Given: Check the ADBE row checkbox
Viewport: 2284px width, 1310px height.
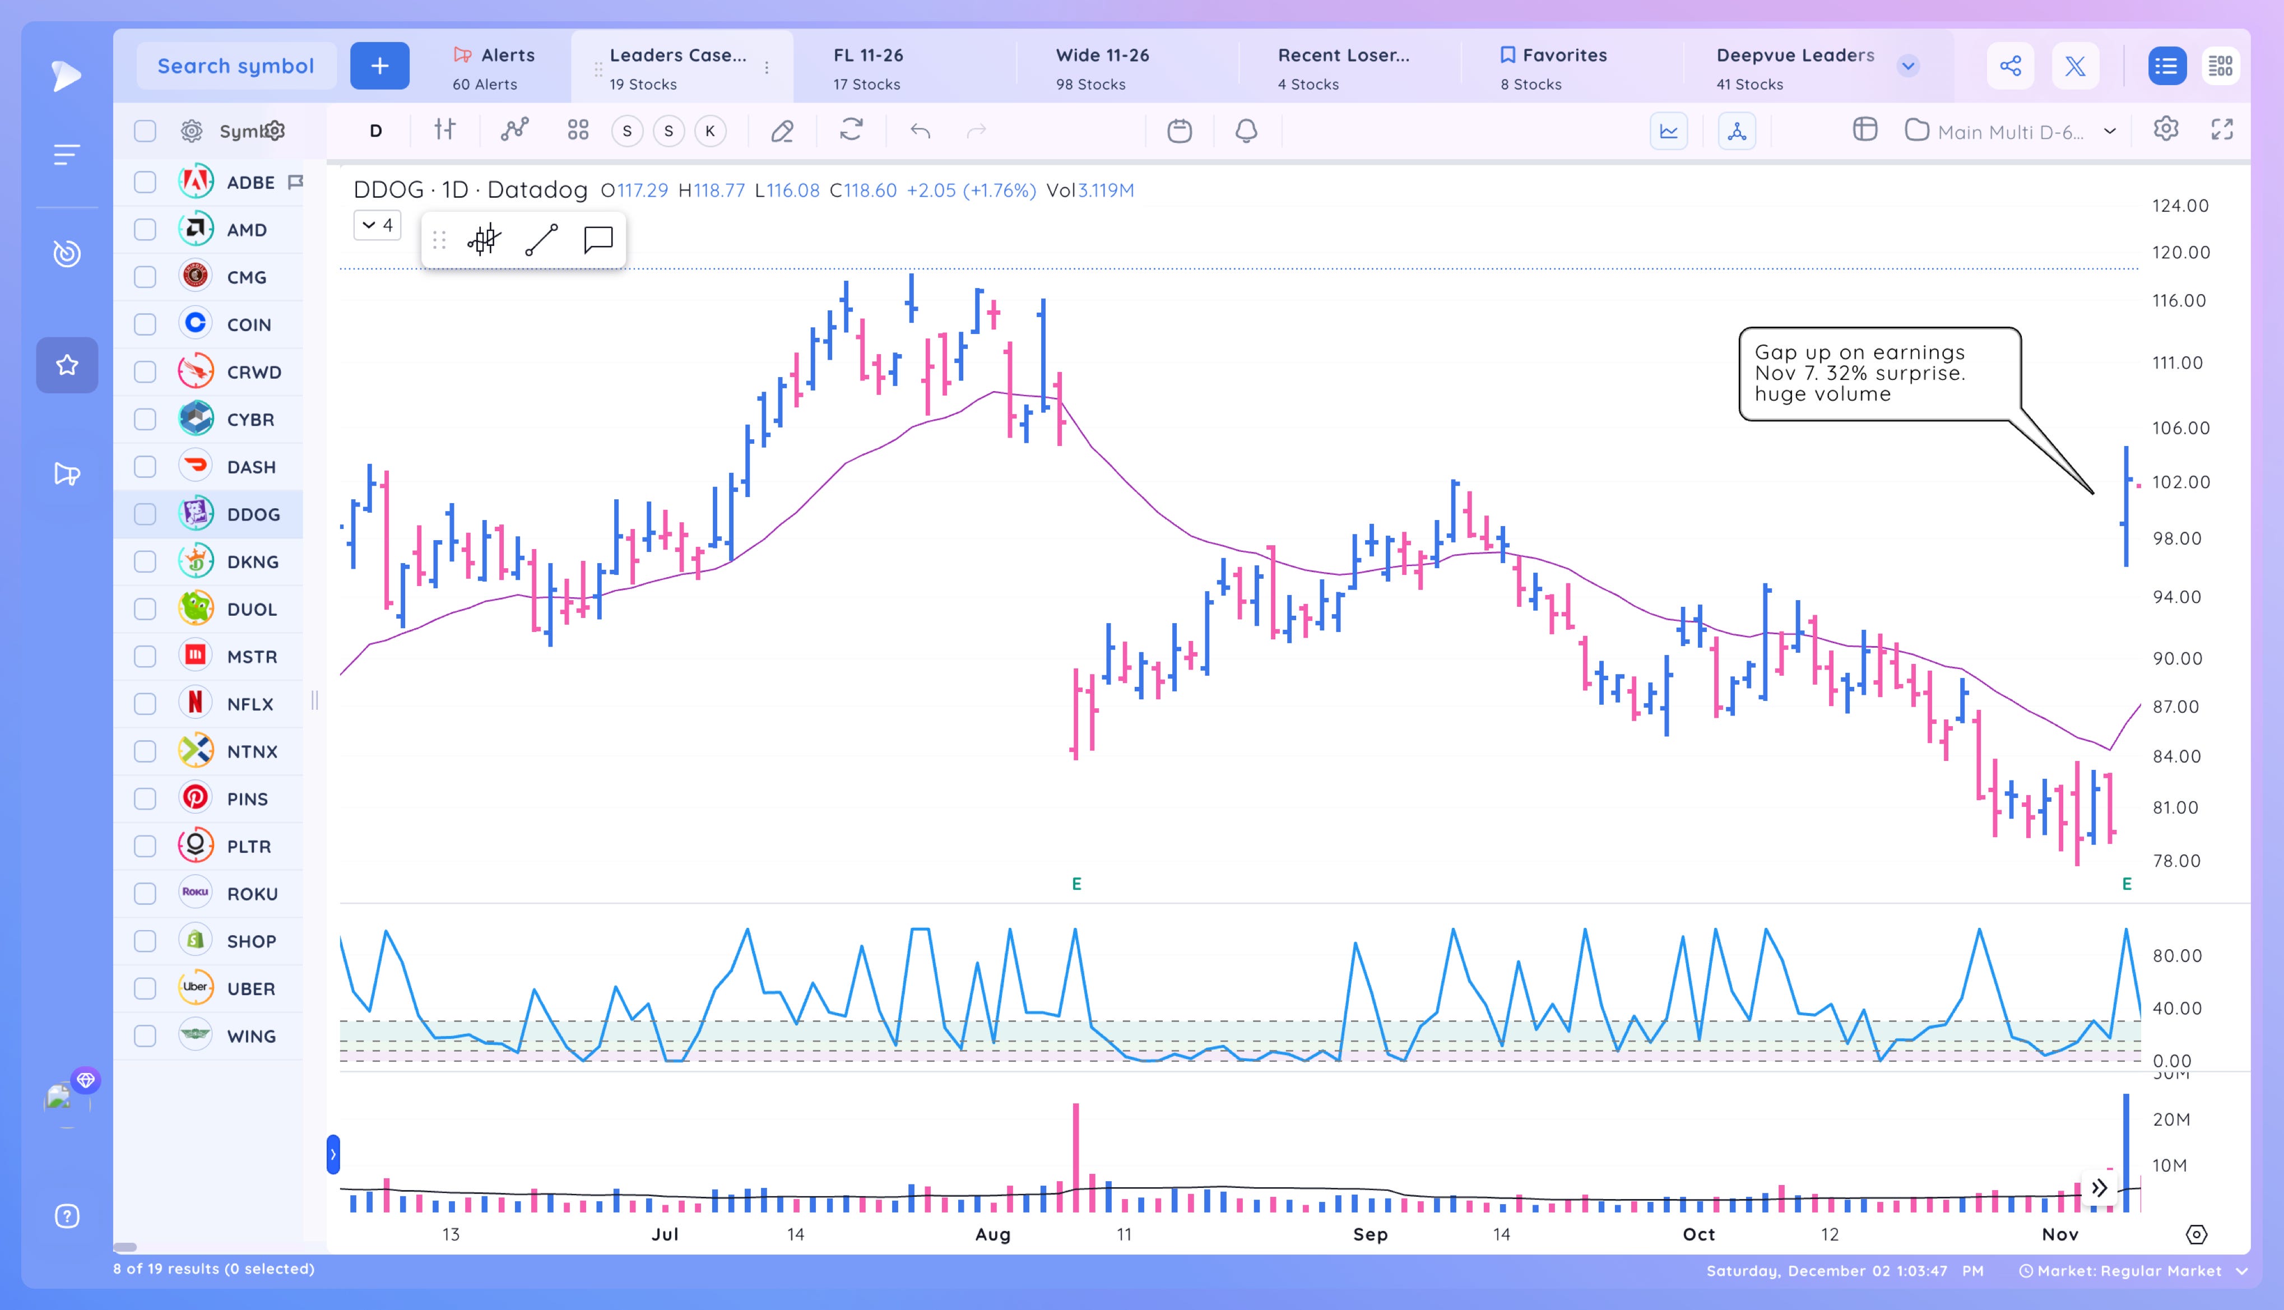Looking at the screenshot, I should [145, 183].
